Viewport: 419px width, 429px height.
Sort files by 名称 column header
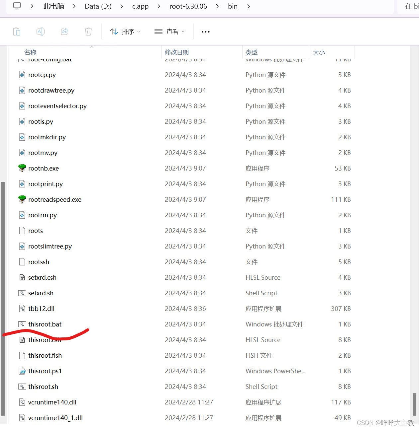point(30,52)
